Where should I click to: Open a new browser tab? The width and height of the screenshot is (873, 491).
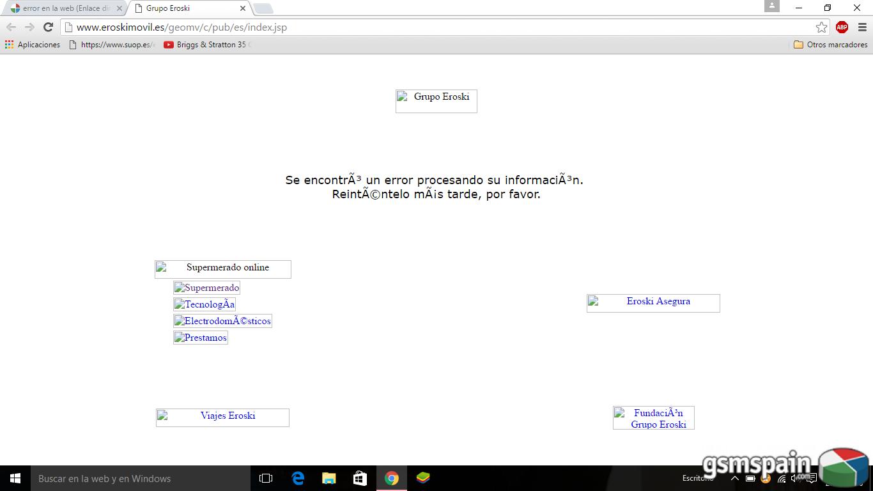(263, 8)
